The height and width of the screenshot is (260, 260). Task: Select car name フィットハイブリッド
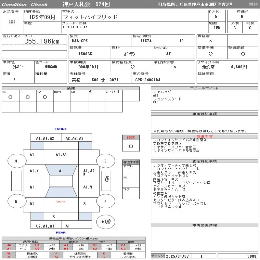pyautogui.click(x=90, y=17)
